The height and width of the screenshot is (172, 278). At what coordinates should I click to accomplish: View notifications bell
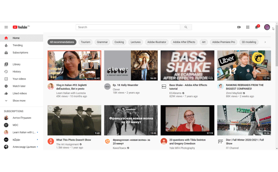click(257, 27)
